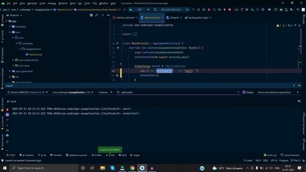This screenshot has height=172, width=306.
Task: Click the Clear logcat trash icon
Action: (x=7, y=109)
